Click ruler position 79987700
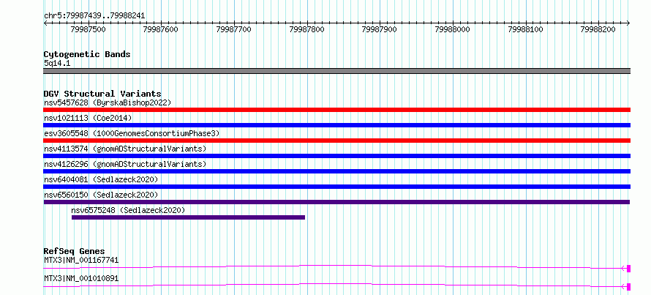Image resolution: width=651 pixels, height=295 pixels. [x=234, y=29]
